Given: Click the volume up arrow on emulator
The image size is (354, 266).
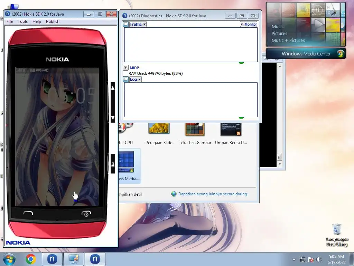Looking at the screenshot, I should [113, 88].
